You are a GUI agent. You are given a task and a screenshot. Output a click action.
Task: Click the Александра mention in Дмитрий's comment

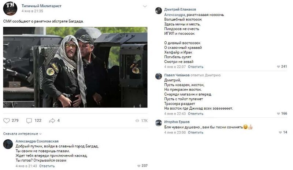coord(175,15)
